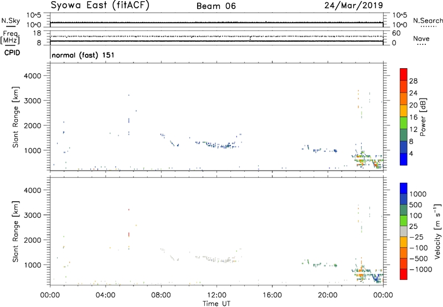This screenshot has height=307, width=443.
Task: Click the '24' label on Power color bar
Action: 413,93
